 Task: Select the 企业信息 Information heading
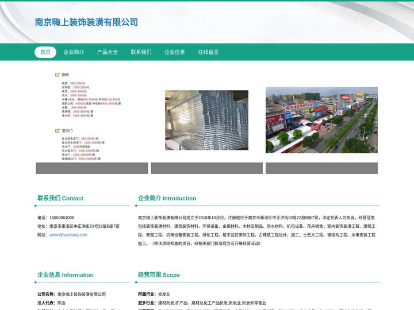click(65, 275)
